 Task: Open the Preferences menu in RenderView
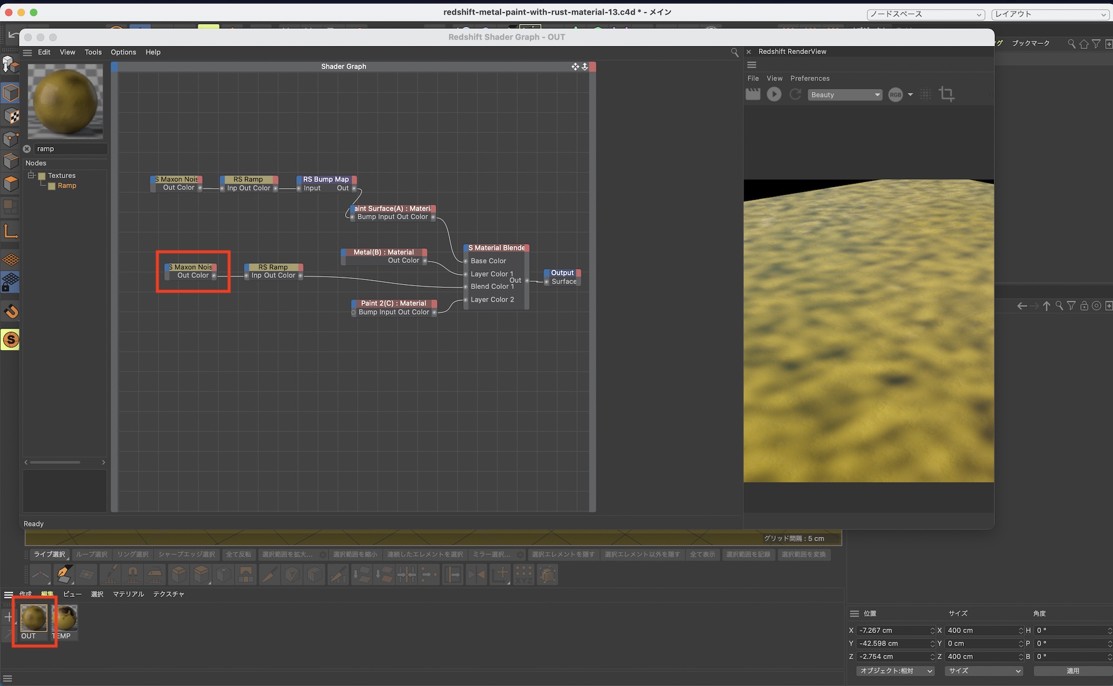point(810,79)
